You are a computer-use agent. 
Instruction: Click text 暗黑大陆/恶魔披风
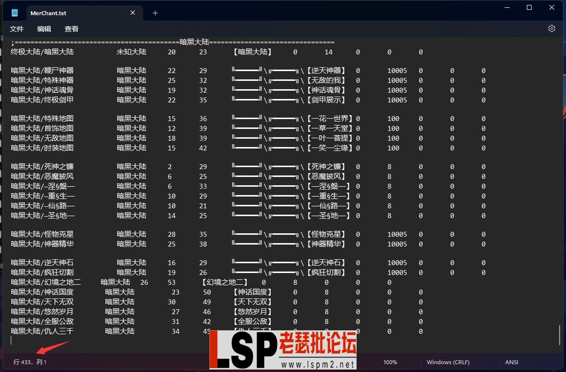tap(42, 176)
